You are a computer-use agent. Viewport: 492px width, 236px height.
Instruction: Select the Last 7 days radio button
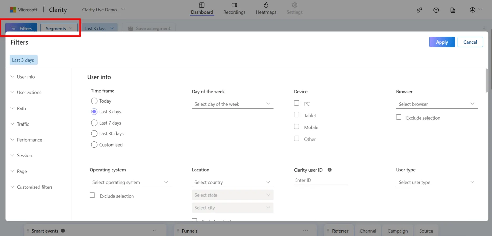click(94, 123)
